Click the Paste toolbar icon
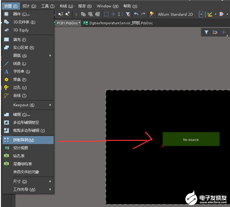Image resolution: width=230 pixels, height=207 pixels. [x=90, y=14]
